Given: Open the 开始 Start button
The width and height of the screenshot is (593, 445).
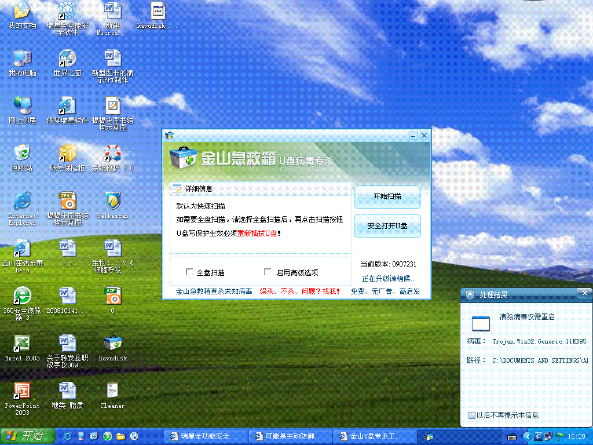Looking at the screenshot, I should 27,436.
